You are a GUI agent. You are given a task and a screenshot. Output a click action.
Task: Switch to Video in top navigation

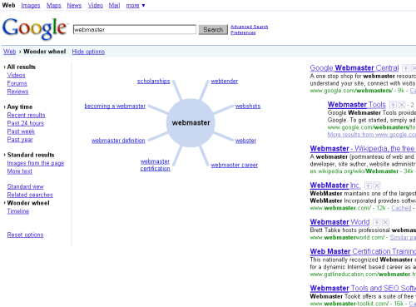[x=96, y=5]
